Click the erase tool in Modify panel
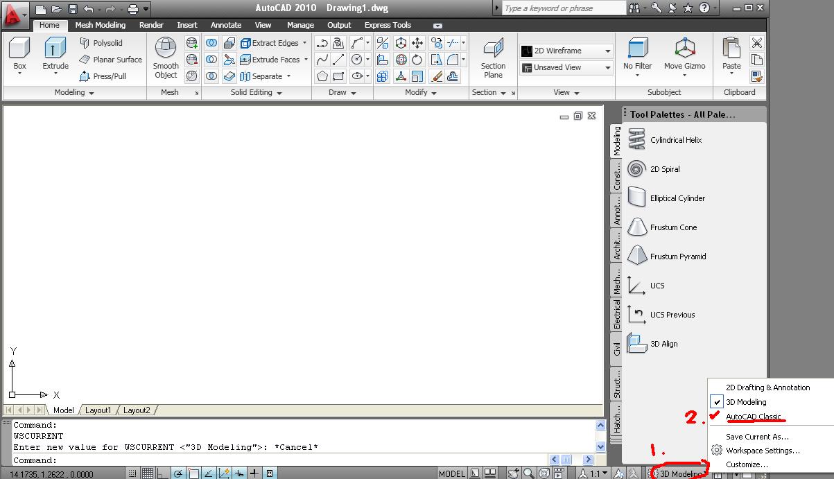 coord(437,76)
